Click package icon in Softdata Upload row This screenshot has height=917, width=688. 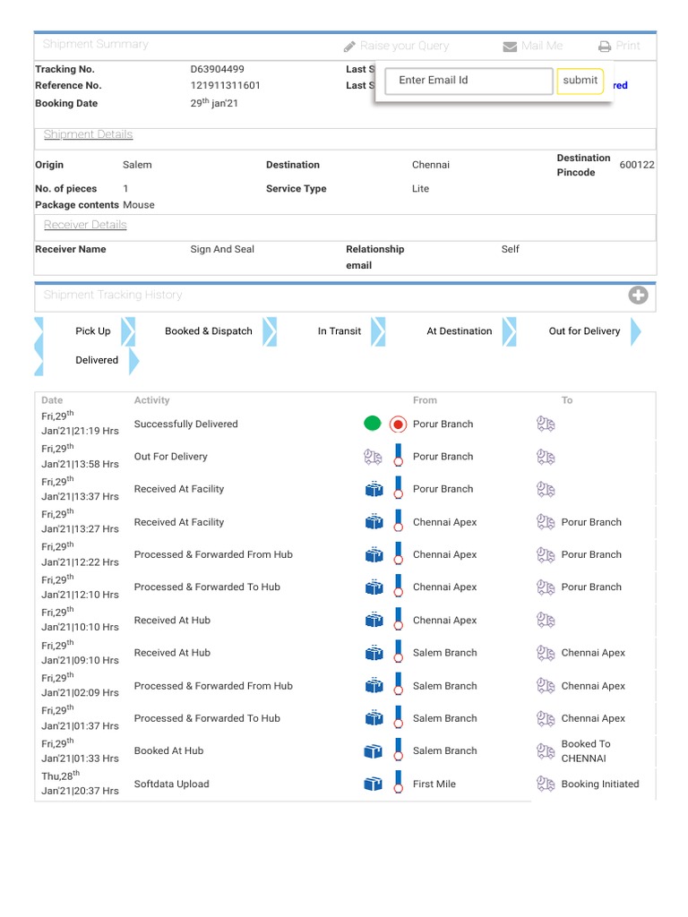[373, 784]
